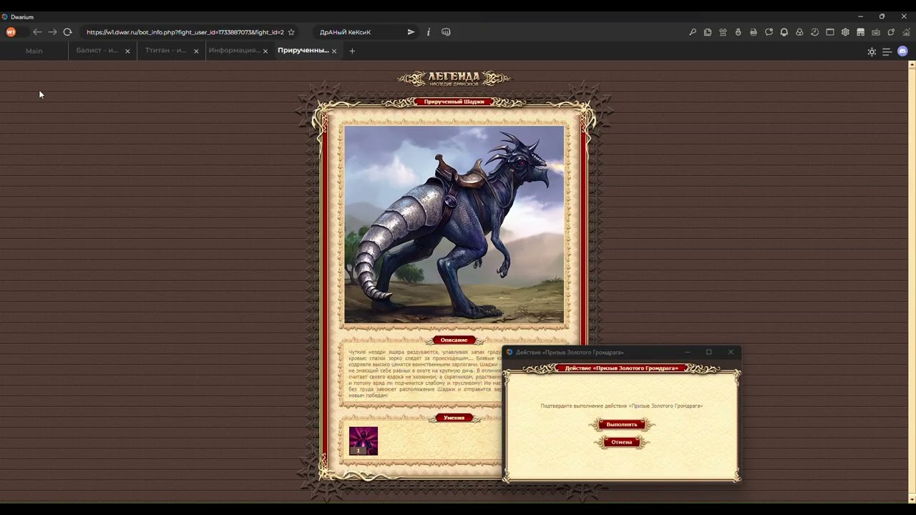
Task: Click the fist icon next to info
Action: click(x=446, y=32)
